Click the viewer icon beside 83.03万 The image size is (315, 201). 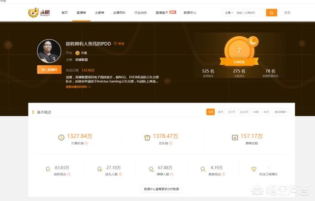(x=48, y=169)
